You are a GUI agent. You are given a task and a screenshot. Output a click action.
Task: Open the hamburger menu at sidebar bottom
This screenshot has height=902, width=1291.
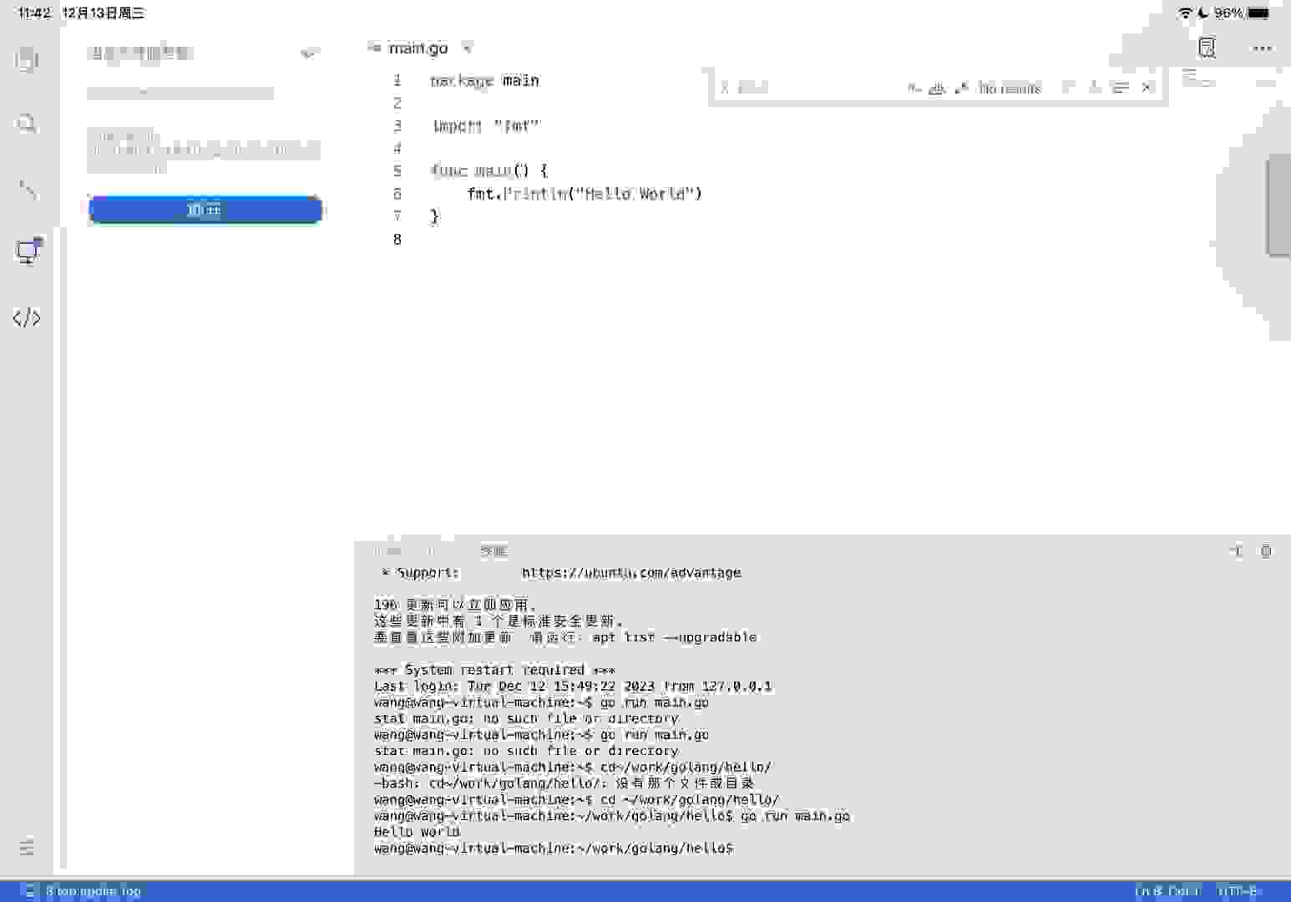[x=27, y=847]
